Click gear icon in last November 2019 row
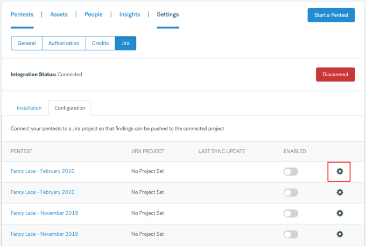Image resolution: width=366 pixels, height=246 pixels. pos(340,234)
